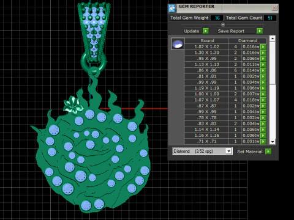Select the .95 X .95 size cell
Screen dimensions: 294x220
point(206,59)
